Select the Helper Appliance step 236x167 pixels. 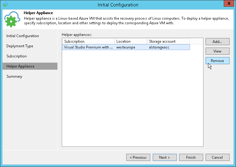(20, 66)
